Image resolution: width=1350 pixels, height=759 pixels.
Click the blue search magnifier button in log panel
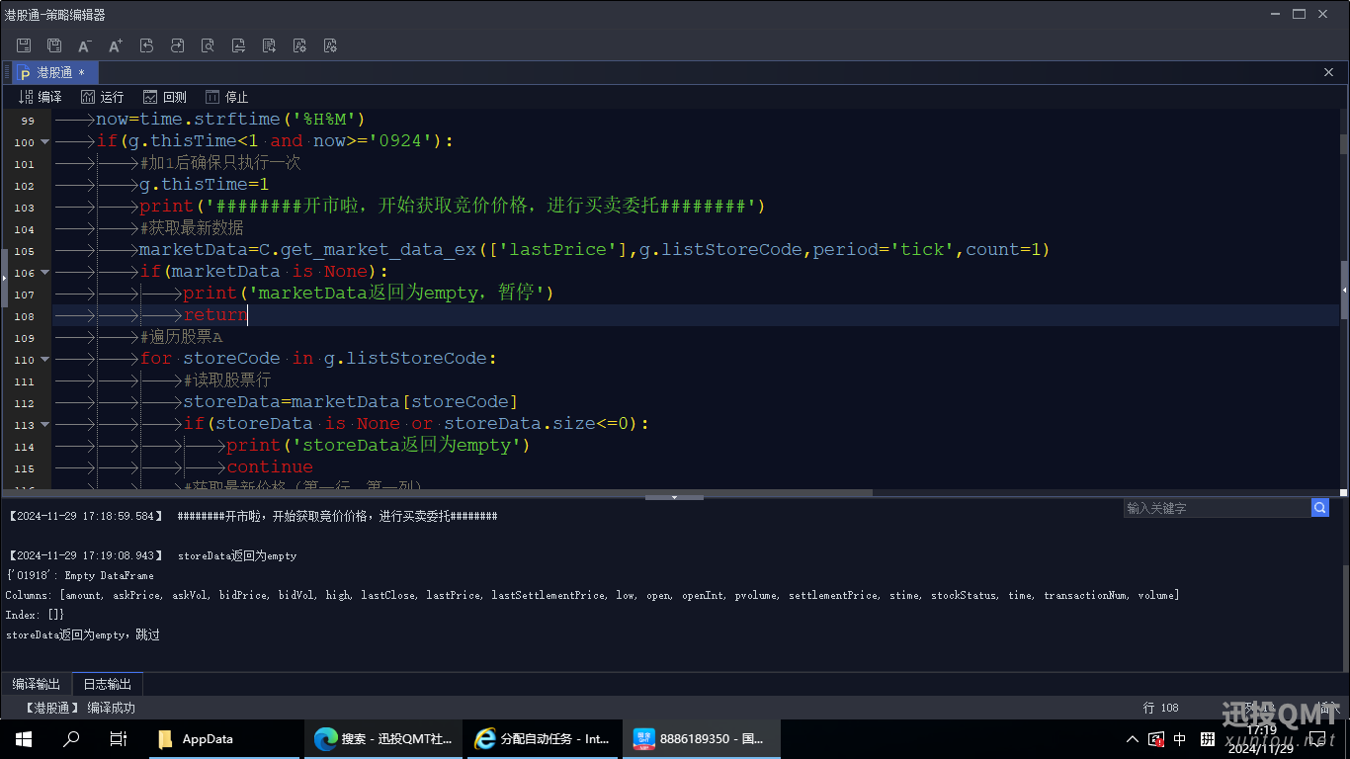point(1320,508)
